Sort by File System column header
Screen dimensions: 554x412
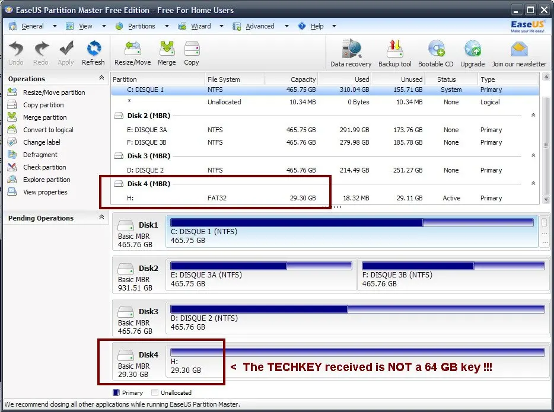pos(235,79)
